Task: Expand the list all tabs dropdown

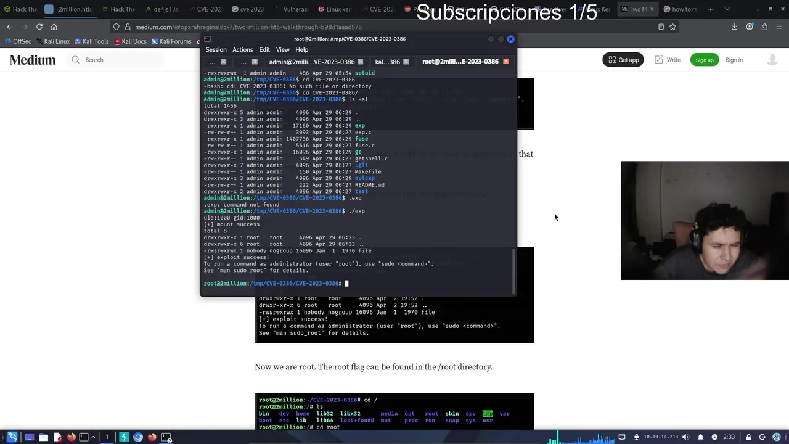Action: pos(727,9)
